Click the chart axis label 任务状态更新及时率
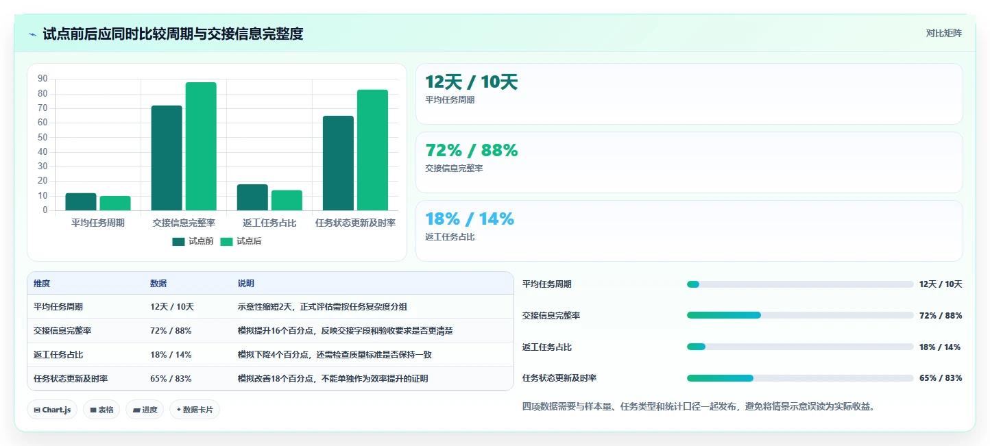Image resolution: width=990 pixels, height=446 pixels. click(355, 223)
